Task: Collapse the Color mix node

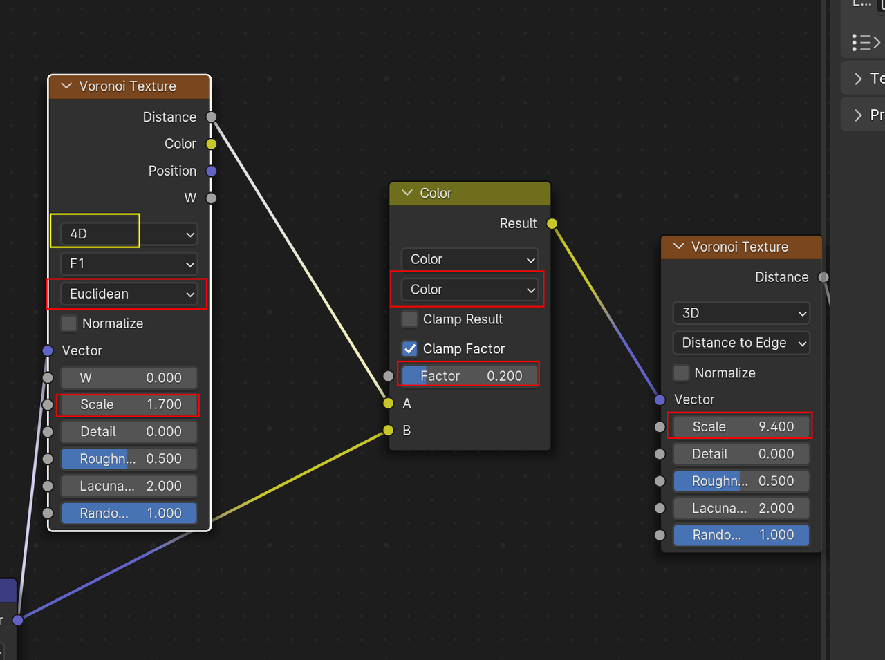Action: pos(407,193)
